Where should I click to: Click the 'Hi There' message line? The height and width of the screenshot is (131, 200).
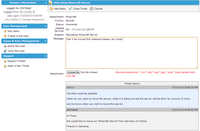(x=71, y=116)
